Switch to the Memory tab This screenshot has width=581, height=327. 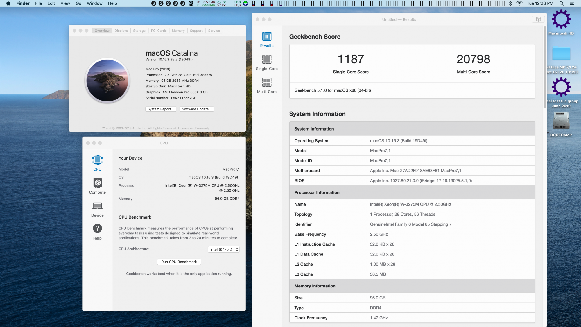178,31
